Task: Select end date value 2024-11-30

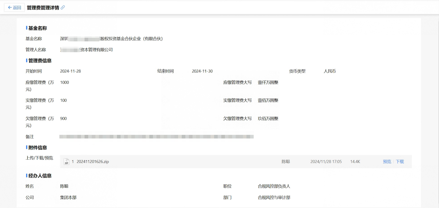Action: click(202, 71)
